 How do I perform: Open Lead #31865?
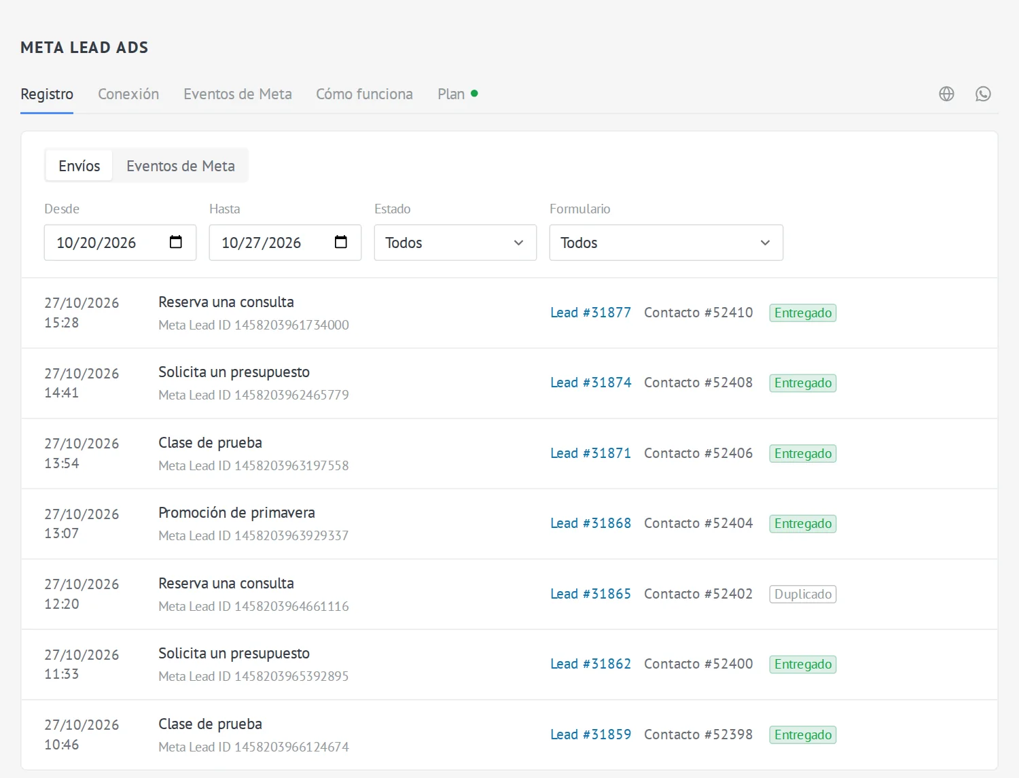pos(590,594)
